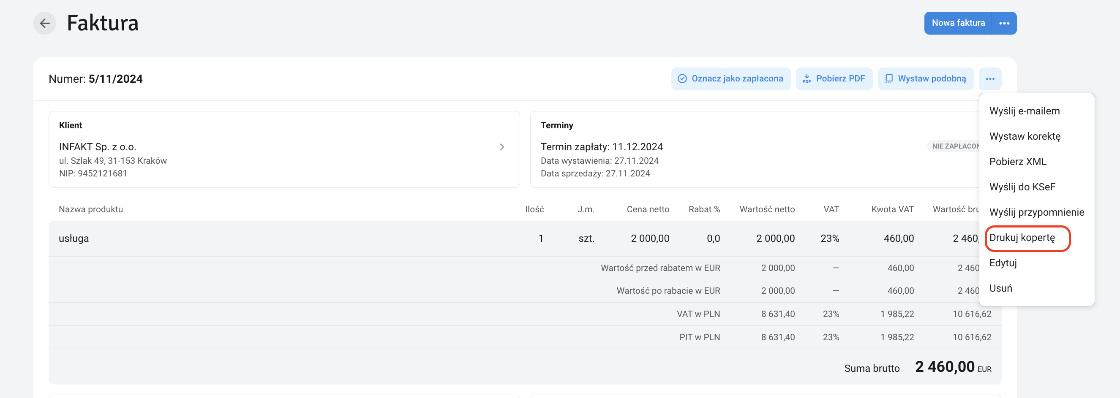Click the usługa product row name
This screenshot has height=398, width=1120.
point(74,238)
